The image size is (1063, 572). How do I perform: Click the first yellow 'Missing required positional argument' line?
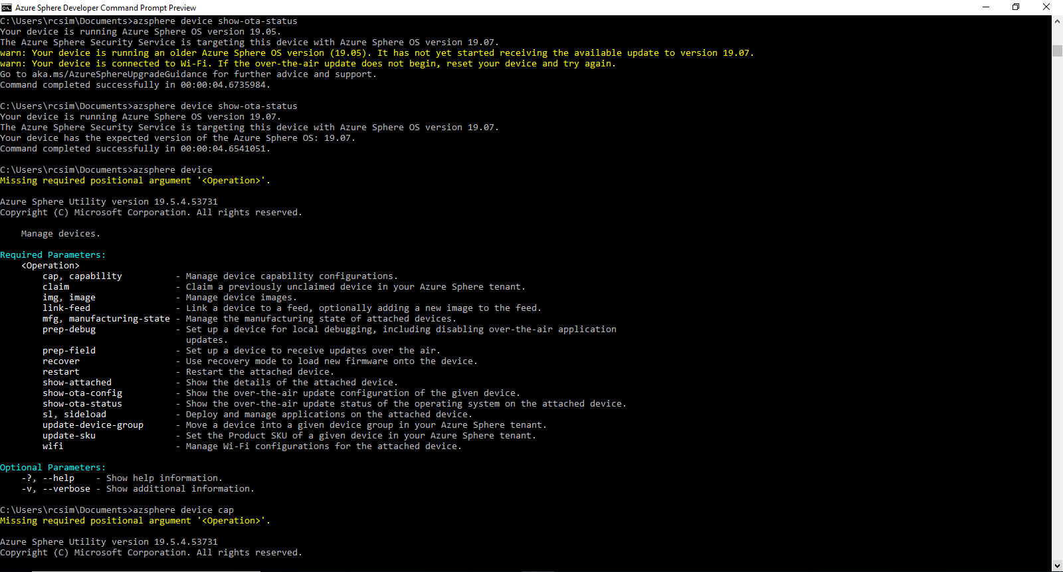136,181
